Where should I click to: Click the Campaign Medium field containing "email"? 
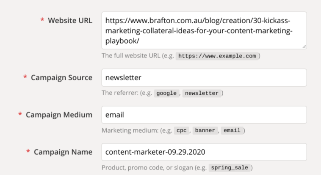tap(204, 115)
